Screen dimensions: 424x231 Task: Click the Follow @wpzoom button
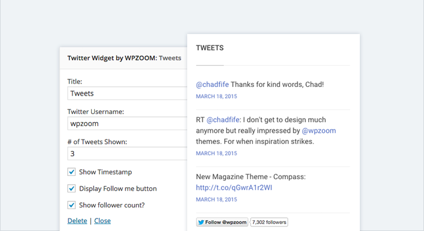coord(222,222)
